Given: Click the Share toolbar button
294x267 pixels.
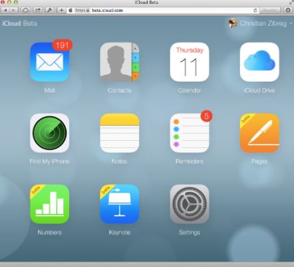Looking at the screenshot, I should (37, 10).
